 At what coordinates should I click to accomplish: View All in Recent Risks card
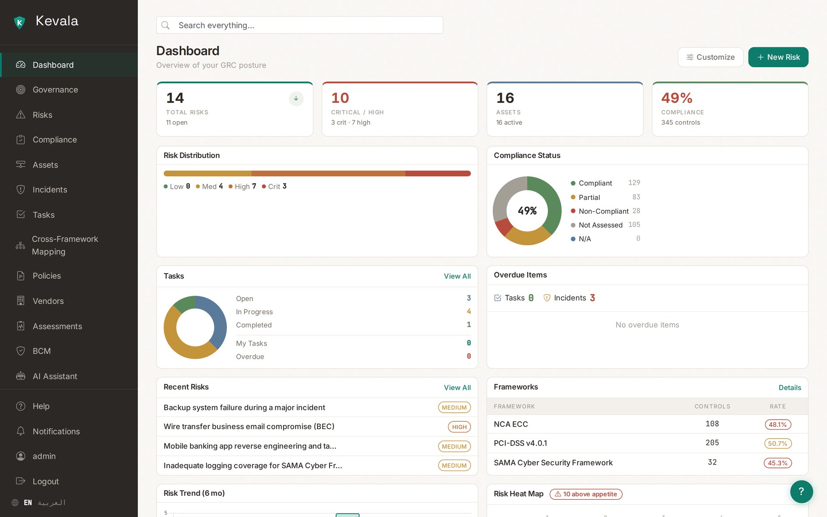[x=457, y=388]
